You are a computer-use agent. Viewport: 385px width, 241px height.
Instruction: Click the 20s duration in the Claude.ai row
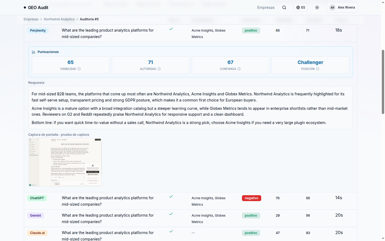(339, 233)
